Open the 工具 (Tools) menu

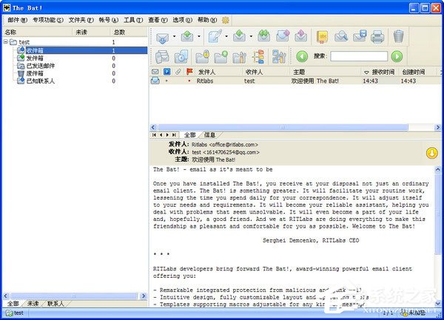tap(133, 19)
